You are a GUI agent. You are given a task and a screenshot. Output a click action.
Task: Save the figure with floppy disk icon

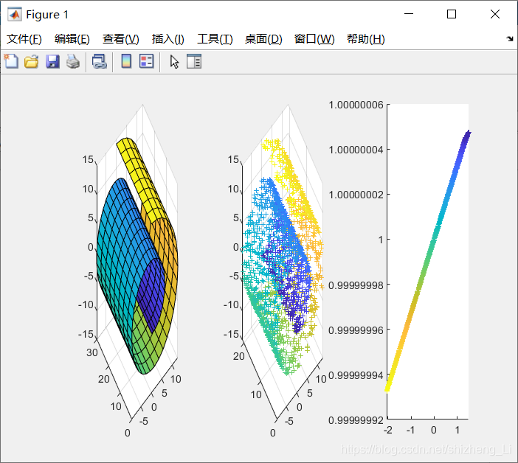(x=52, y=62)
